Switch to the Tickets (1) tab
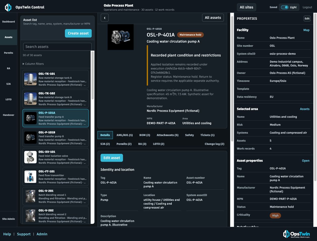The width and height of the screenshot is (317, 241). [207, 135]
